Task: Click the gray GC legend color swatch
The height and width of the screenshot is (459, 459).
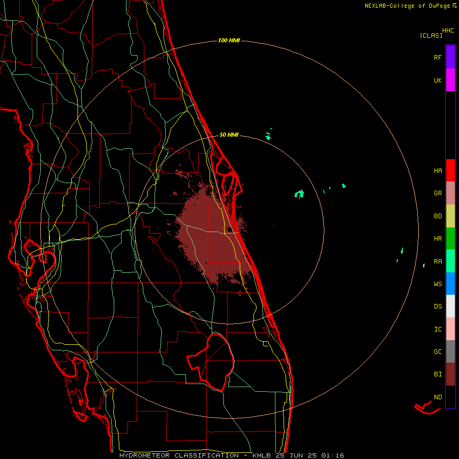Action: pyautogui.click(x=450, y=351)
